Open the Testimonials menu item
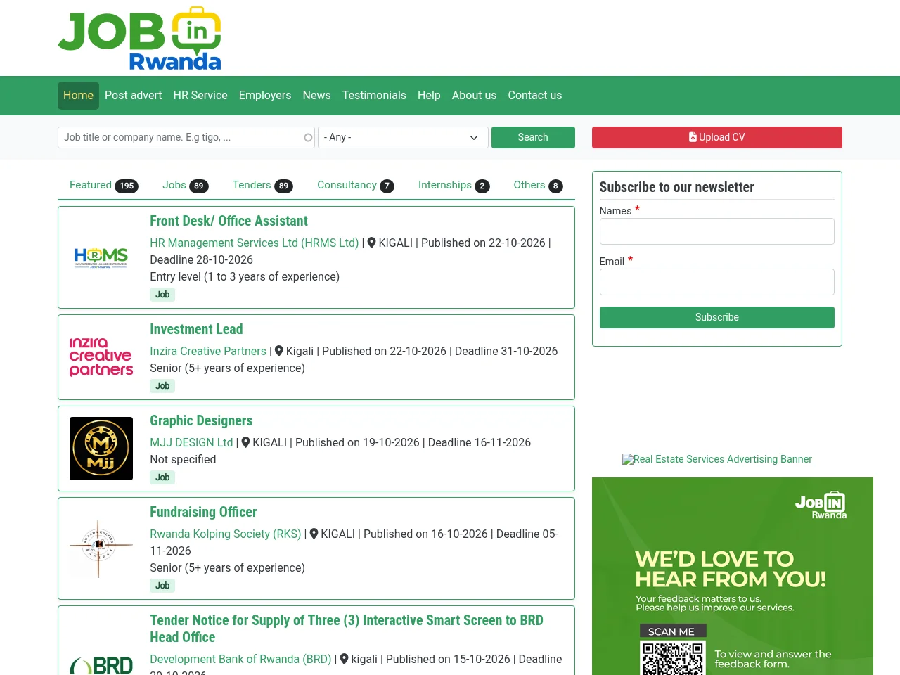 pos(374,96)
